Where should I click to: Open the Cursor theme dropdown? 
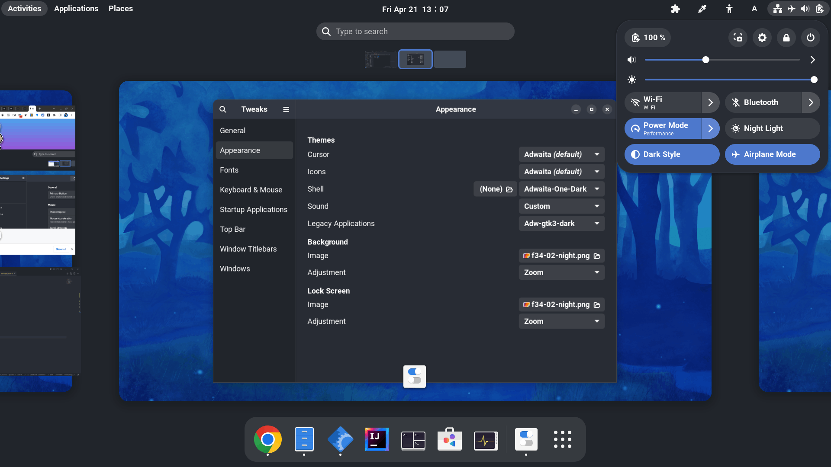pyautogui.click(x=561, y=154)
